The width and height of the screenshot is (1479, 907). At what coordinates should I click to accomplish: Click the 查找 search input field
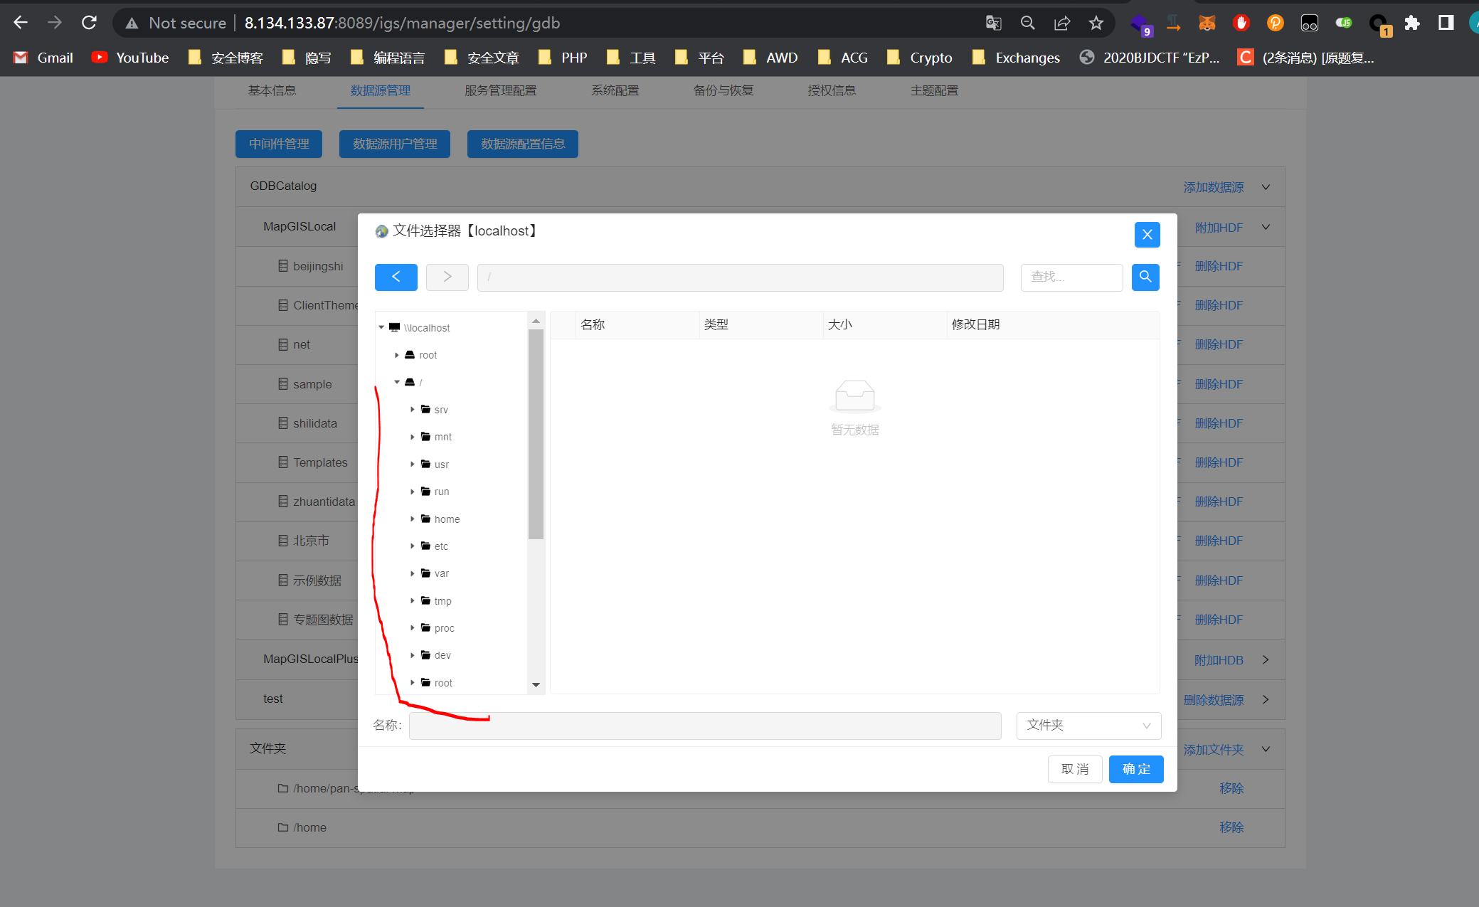pos(1071,277)
